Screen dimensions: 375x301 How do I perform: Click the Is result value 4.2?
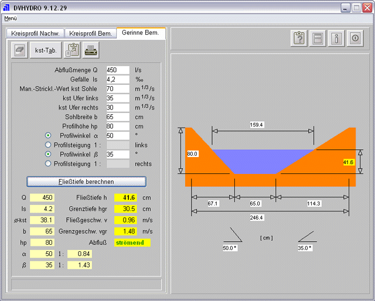point(42,209)
